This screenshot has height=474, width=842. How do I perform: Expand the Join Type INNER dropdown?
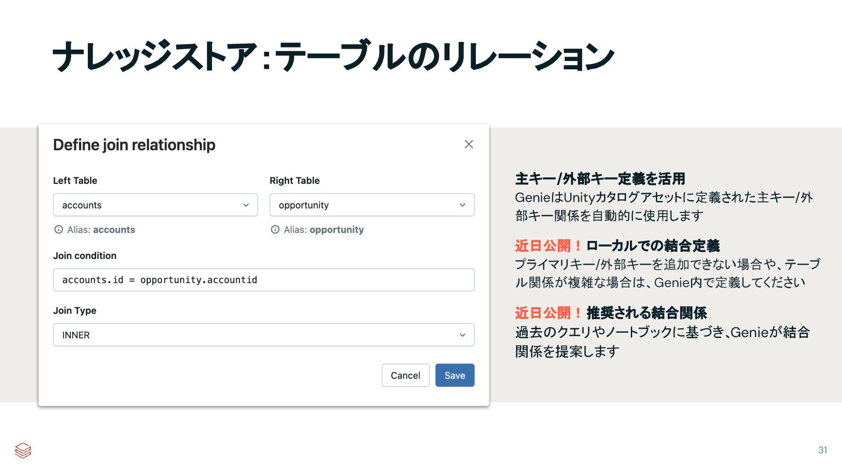point(263,335)
